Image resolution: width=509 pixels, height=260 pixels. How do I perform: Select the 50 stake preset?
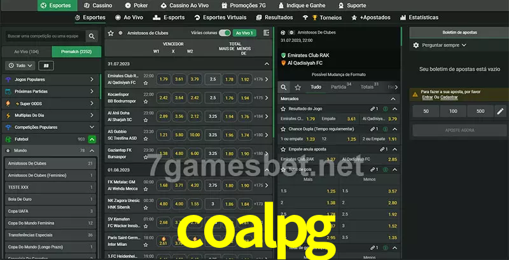point(426,111)
